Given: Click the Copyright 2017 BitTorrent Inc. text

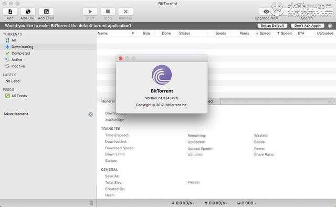Looking at the screenshot, I should pyautogui.click(x=162, y=105).
